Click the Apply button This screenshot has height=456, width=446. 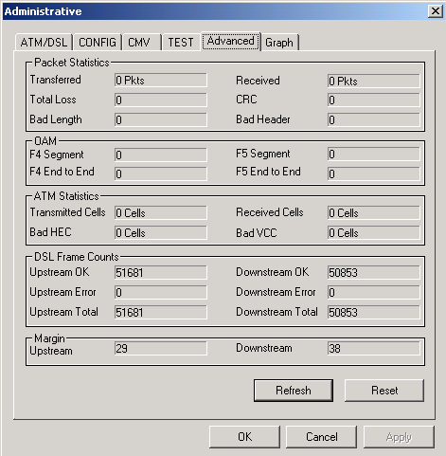pyautogui.click(x=399, y=437)
